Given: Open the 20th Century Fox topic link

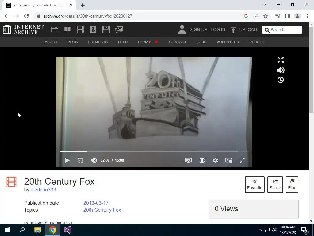Looking at the screenshot, I should click(102, 210).
